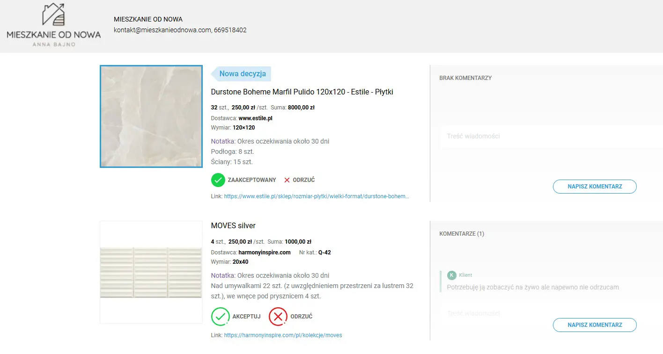Click the MOVES silver product title
The width and height of the screenshot is (663, 354).
tap(233, 226)
